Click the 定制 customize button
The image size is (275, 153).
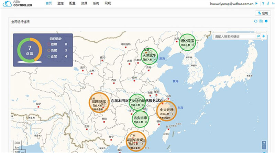tap(263, 13)
